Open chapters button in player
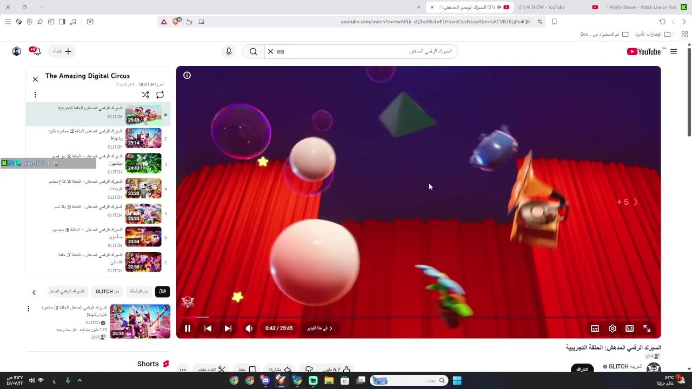 coord(320,328)
